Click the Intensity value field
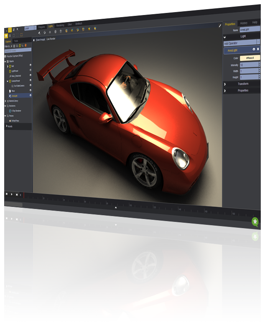The height and width of the screenshot is (332, 265). [x=248, y=65]
